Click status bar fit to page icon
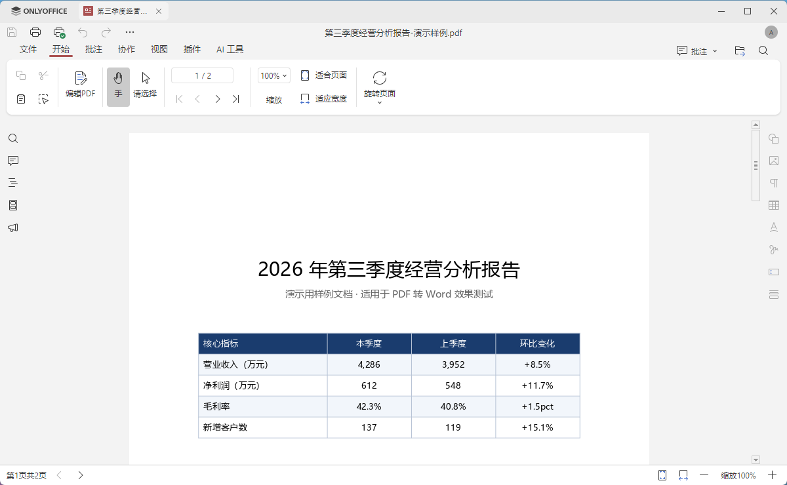This screenshot has width=787, height=485. pos(662,475)
